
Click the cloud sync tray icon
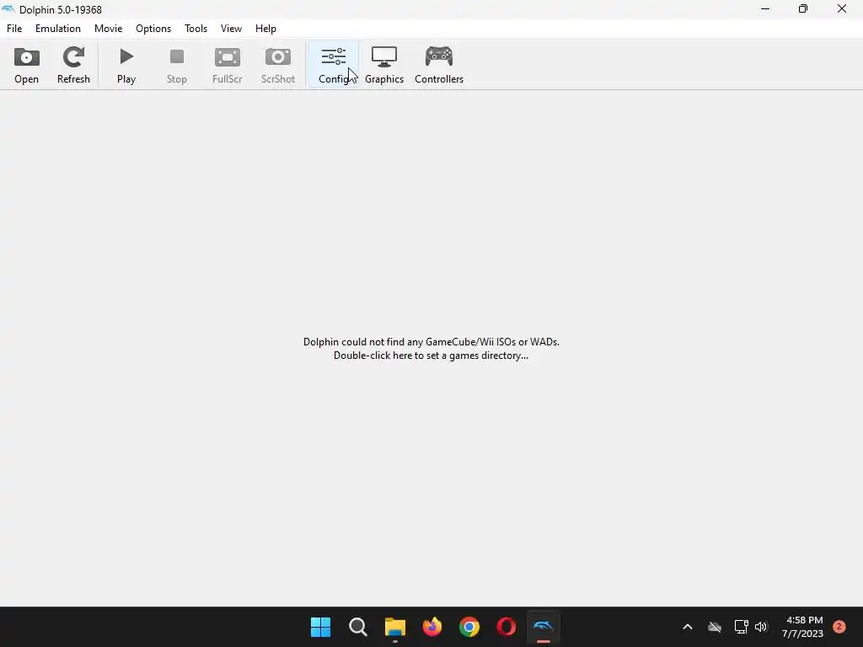point(715,627)
